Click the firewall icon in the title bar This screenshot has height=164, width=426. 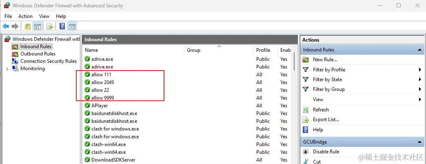point(7,5)
